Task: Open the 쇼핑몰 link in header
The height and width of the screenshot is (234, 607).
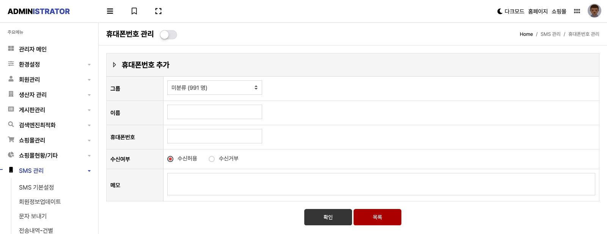Action: pyautogui.click(x=559, y=11)
